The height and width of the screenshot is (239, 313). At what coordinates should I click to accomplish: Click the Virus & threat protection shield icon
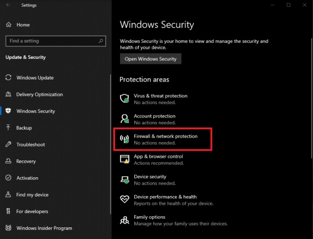(124, 98)
